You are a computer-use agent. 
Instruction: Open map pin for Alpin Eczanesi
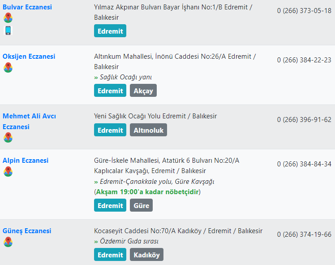[x=8, y=172]
